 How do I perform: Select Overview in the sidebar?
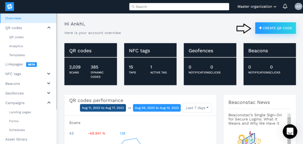28,18
